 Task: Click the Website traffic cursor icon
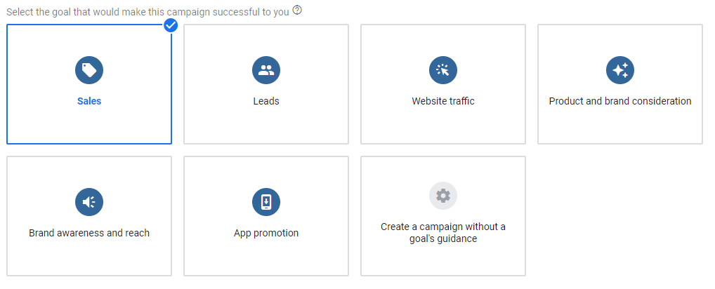pos(443,70)
